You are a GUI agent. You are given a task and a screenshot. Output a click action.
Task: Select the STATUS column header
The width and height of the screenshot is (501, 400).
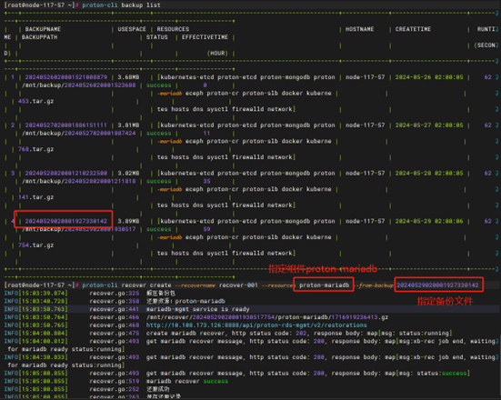157,37
